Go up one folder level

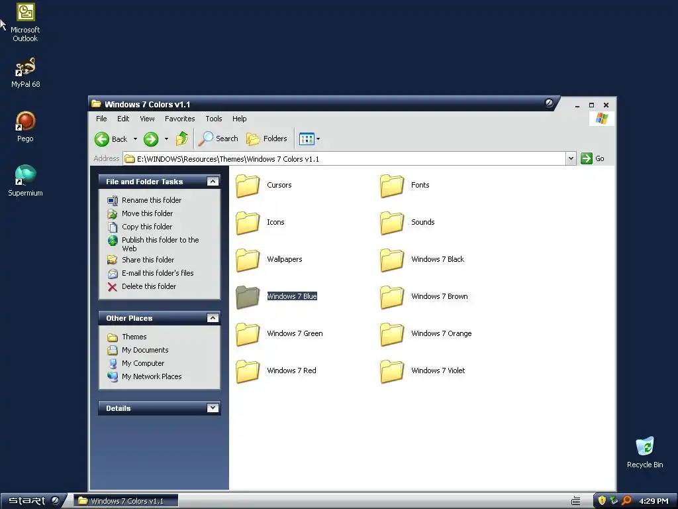click(182, 139)
